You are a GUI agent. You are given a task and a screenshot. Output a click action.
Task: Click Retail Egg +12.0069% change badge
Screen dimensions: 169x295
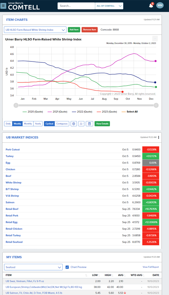click(x=151, y=222)
